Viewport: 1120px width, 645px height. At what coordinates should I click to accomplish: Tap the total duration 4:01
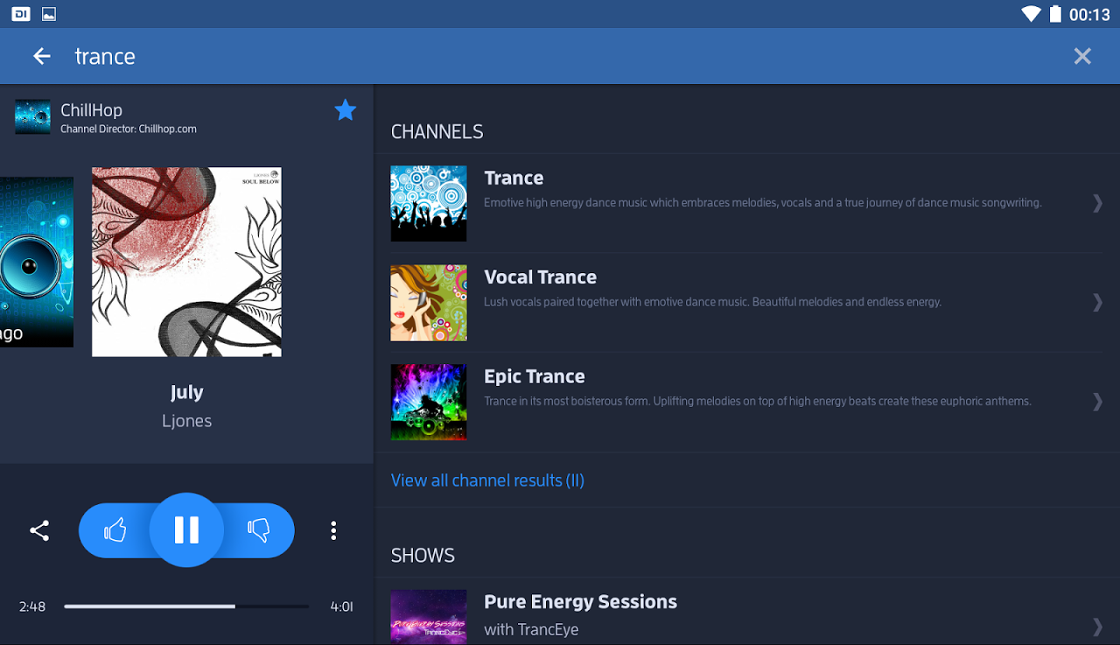[341, 606]
